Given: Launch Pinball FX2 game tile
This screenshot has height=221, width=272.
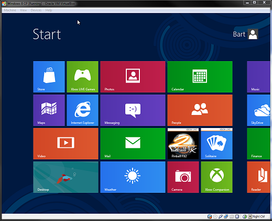Looking at the screenshot, I should [x=183, y=144].
